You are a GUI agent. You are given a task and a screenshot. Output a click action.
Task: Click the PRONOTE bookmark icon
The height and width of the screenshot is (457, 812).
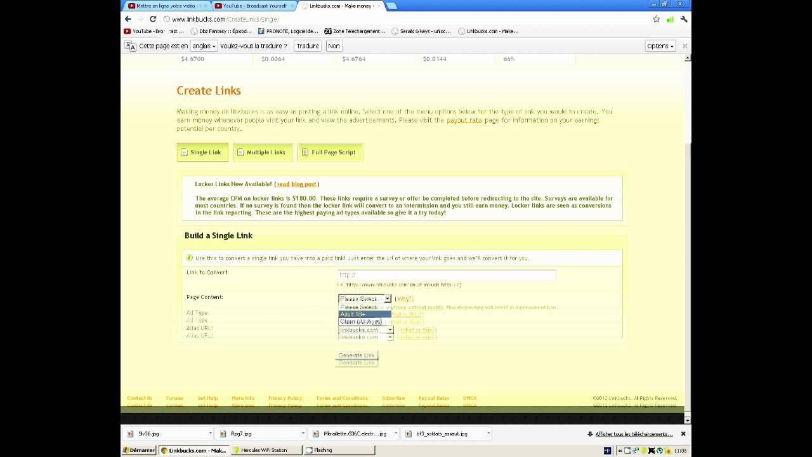[261, 31]
